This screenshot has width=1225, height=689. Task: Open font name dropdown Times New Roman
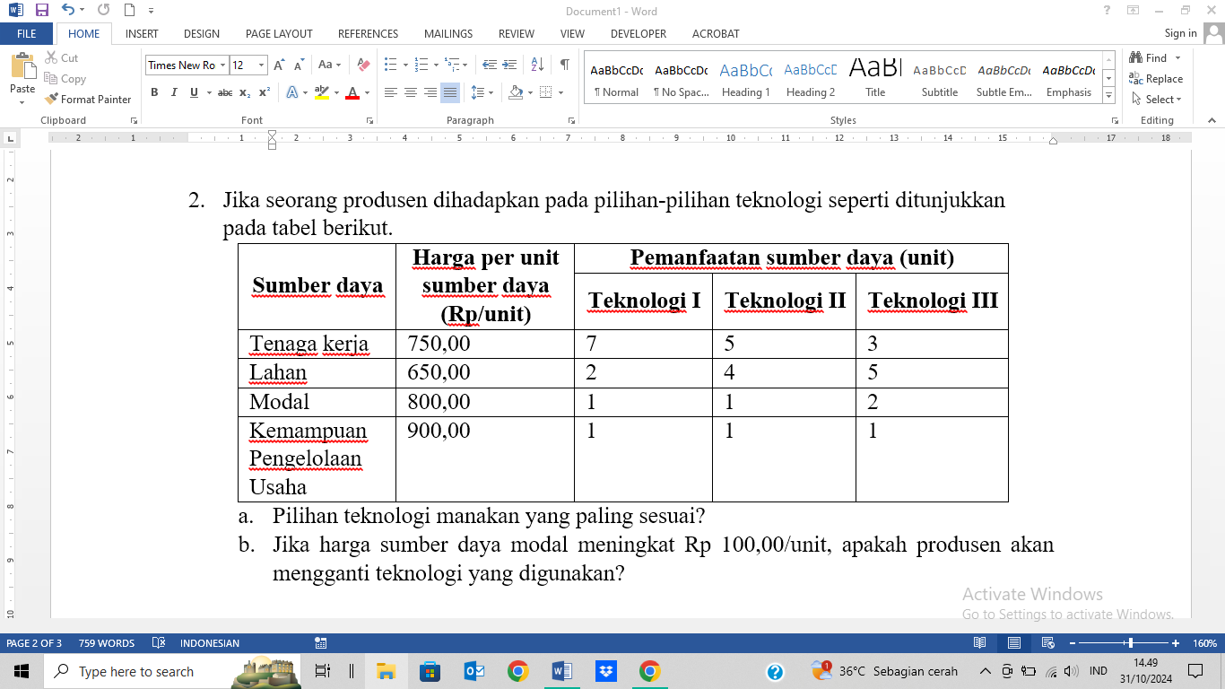222,65
